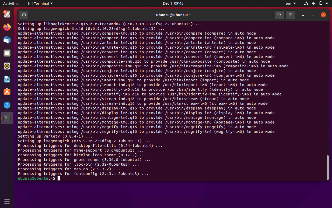Click the '/usr/bin/montage (montage)' line
332x208 pixels.
pos(137,118)
